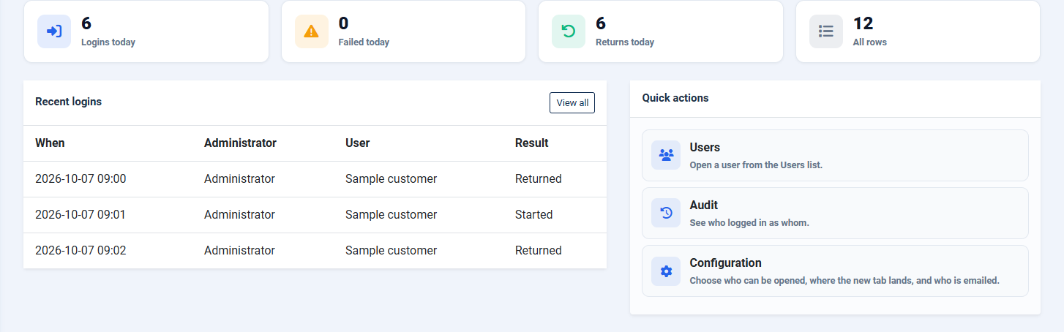Click the Users group icon
Image resolution: width=1064 pixels, height=332 pixels.
[x=666, y=155]
